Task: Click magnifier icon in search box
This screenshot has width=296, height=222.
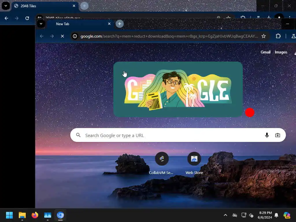Action: (78, 135)
